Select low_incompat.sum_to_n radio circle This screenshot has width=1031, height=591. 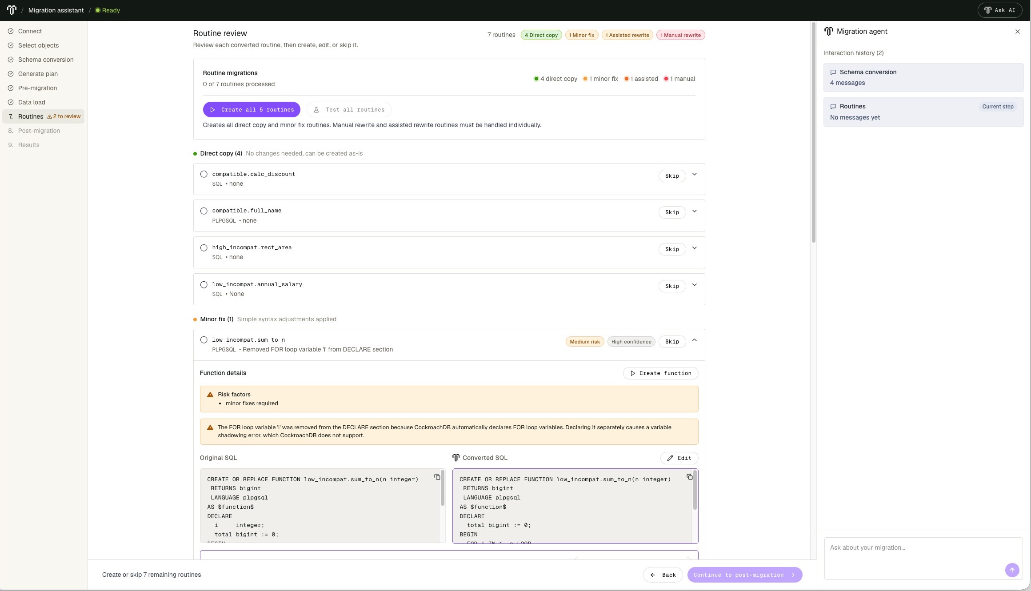(x=204, y=340)
